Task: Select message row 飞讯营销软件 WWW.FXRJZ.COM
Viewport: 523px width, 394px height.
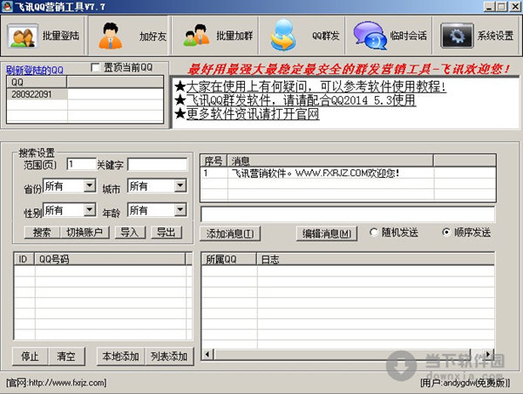Action: point(348,173)
